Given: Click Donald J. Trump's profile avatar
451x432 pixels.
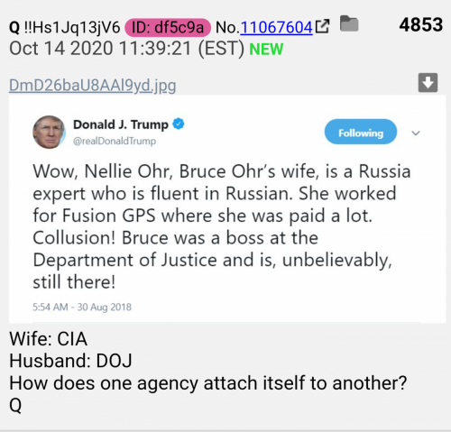Looking at the screenshot, I should tap(49, 132).
